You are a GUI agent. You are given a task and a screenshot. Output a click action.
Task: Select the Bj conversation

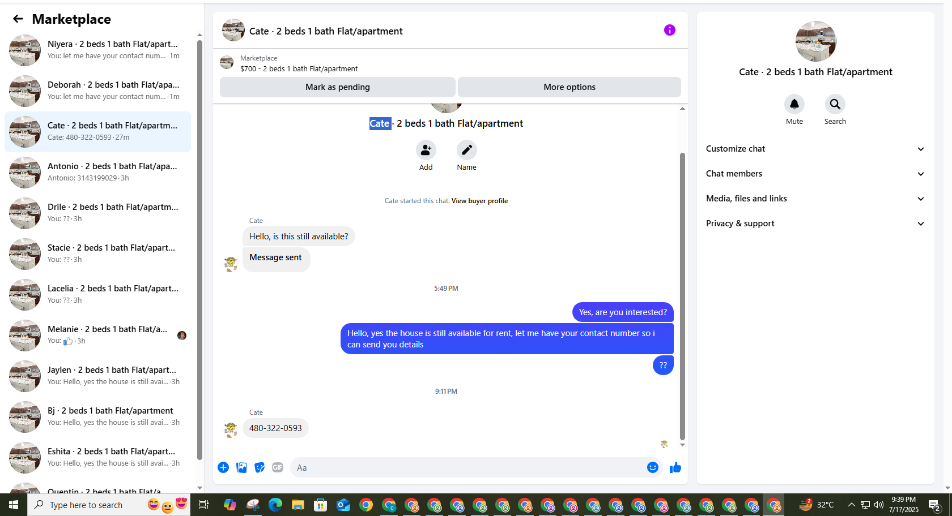click(97, 417)
